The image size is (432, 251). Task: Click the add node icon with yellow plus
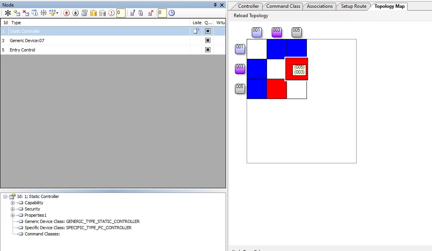(17, 13)
